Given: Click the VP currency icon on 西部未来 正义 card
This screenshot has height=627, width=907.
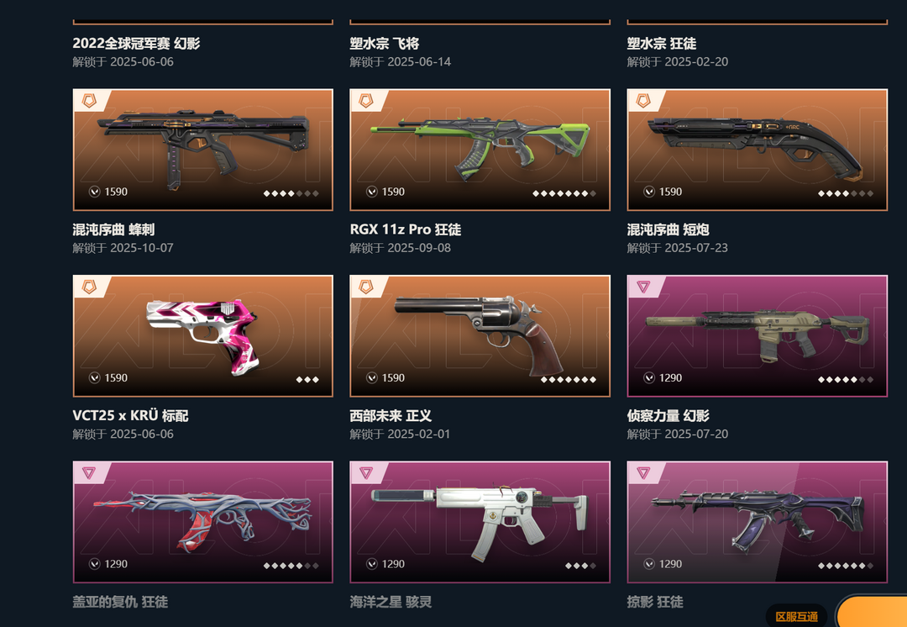Looking at the screenshot, I should 372,378.
